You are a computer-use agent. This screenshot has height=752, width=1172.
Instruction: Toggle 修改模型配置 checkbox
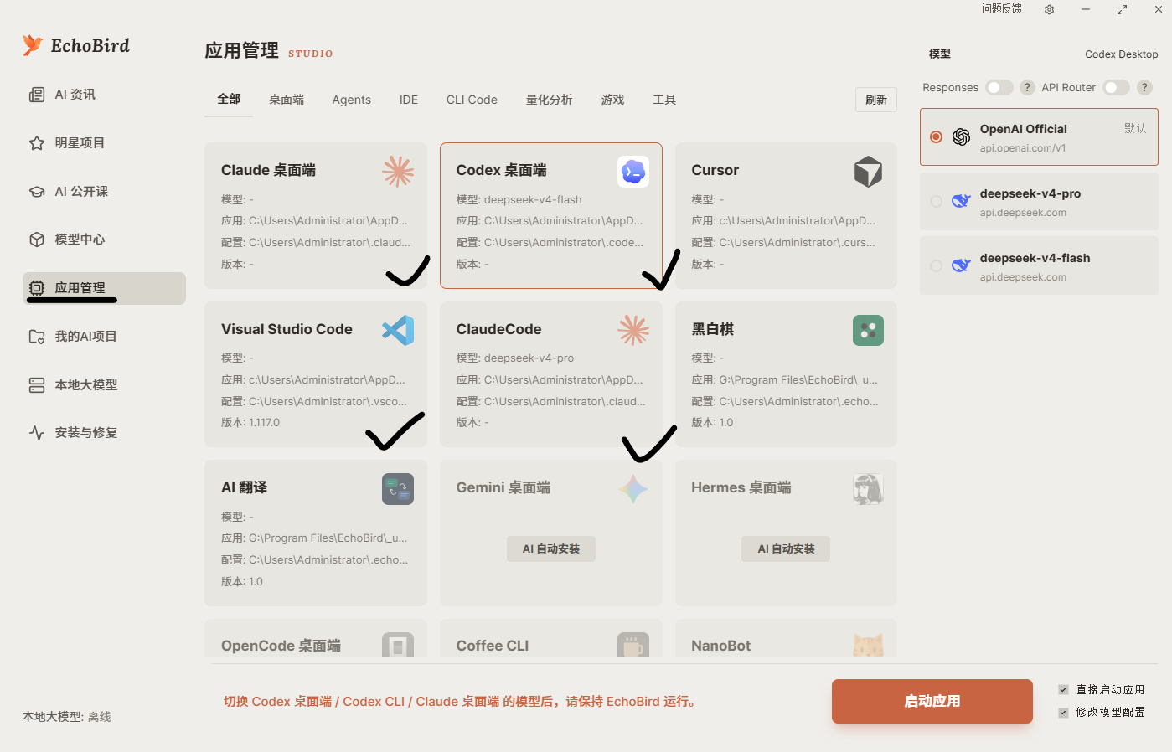(x=1063, y=713)
